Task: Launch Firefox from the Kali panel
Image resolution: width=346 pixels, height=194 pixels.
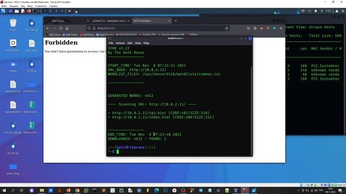Action: [29, 11]
